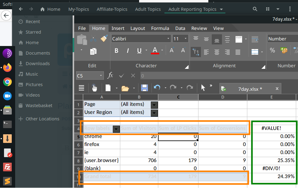
Task: Open the Row labels filter dropdown
Action: pyautogui.click(x=116, y=129)
